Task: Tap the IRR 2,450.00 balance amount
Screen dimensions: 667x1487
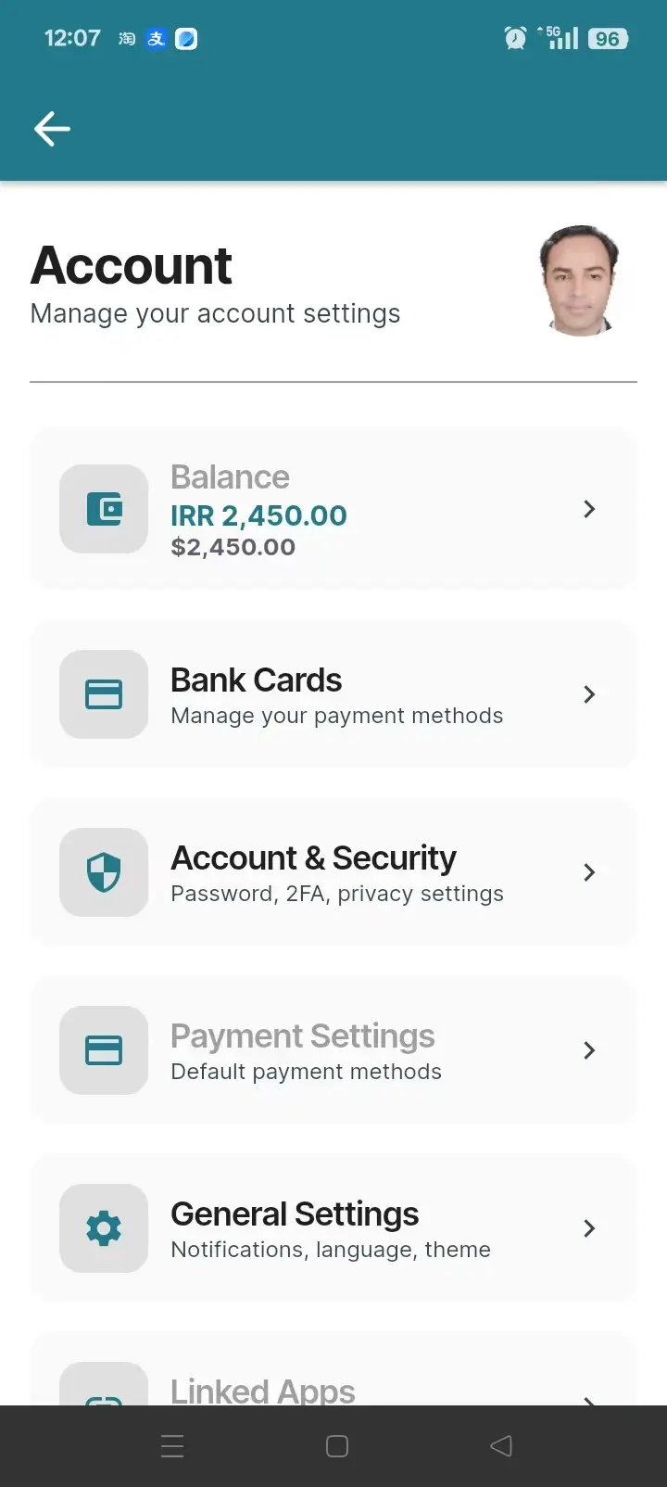Action: pyautogui.click(x=258, y=515)
